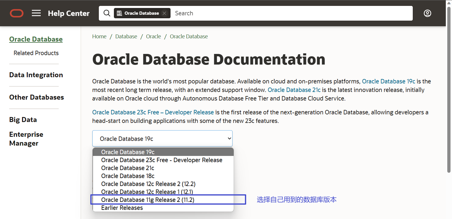
Task: Choose Oracle Database 19c in the dropdown list
Action: click(163, 152)
